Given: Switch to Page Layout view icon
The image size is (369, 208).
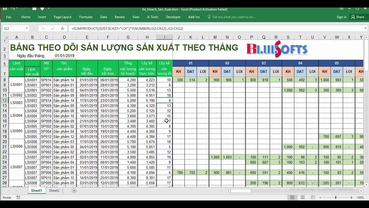Looking at the screenshot, I should 303,198.
